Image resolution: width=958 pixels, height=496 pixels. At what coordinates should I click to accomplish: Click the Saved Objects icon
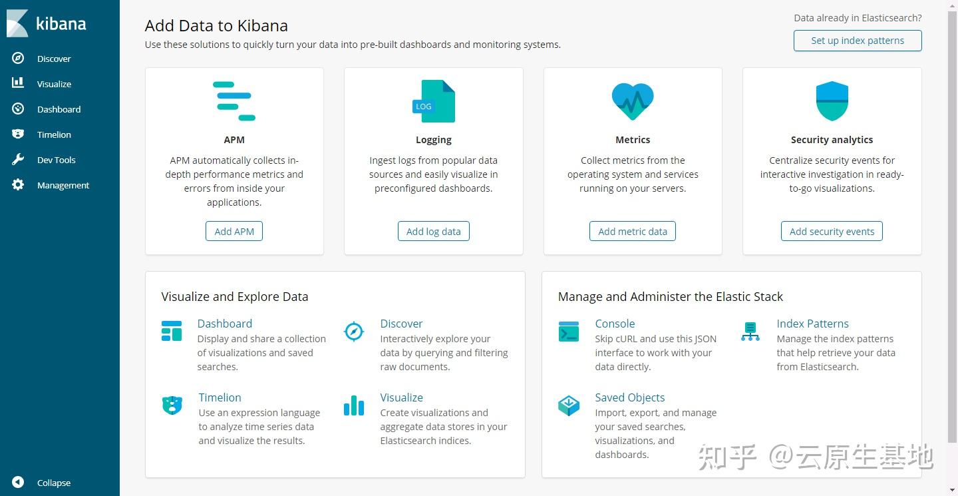(569, 405)
